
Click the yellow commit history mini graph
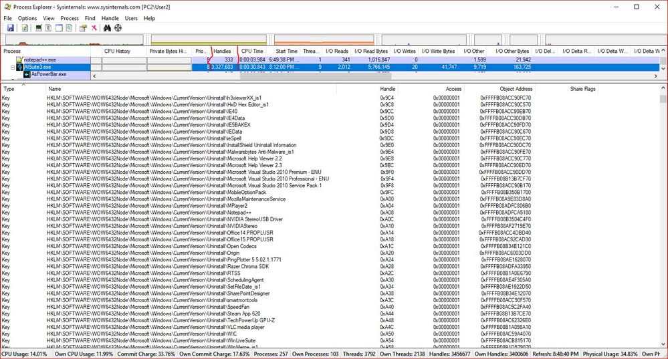209,40
